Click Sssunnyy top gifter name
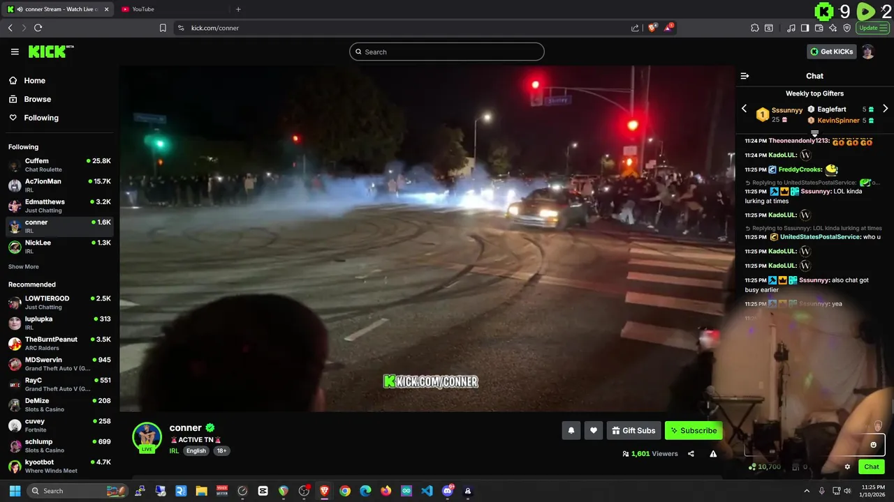Viewport: 894px width, 502px height. (787, 110)
